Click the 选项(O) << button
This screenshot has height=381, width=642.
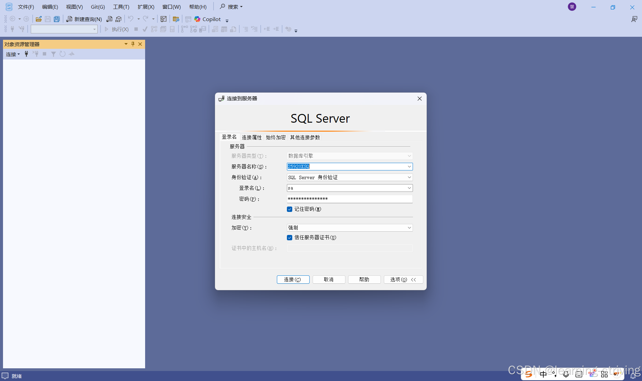point(403,280)
